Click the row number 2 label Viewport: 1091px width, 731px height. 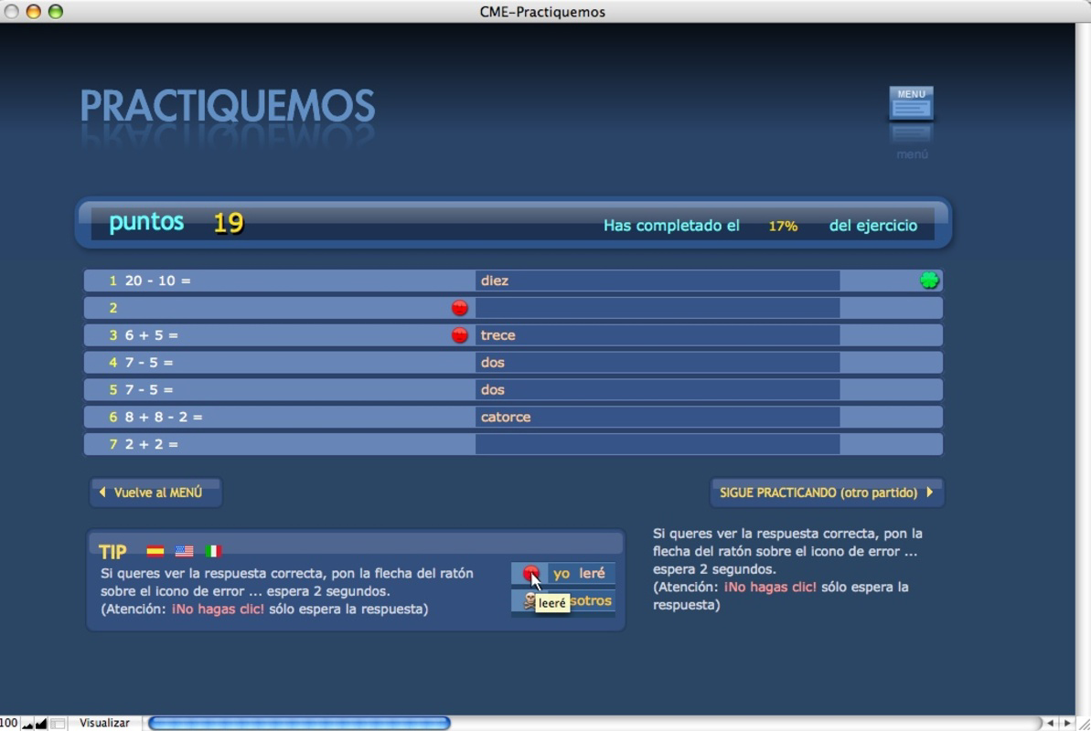point(112,308)
